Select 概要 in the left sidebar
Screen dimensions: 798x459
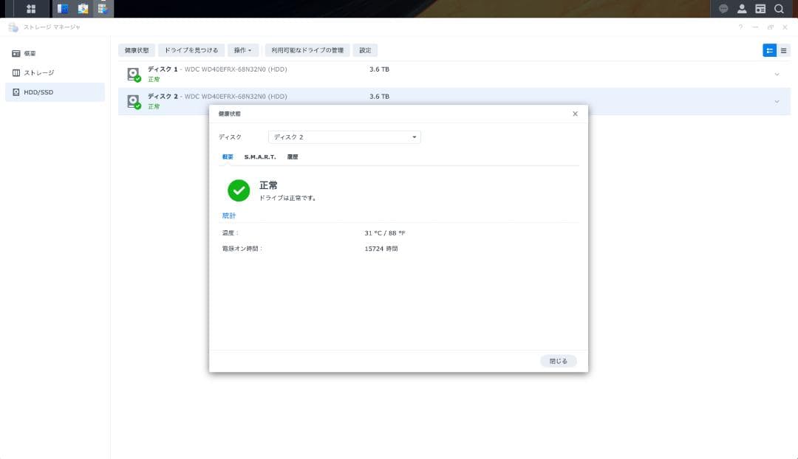[55, 53]
